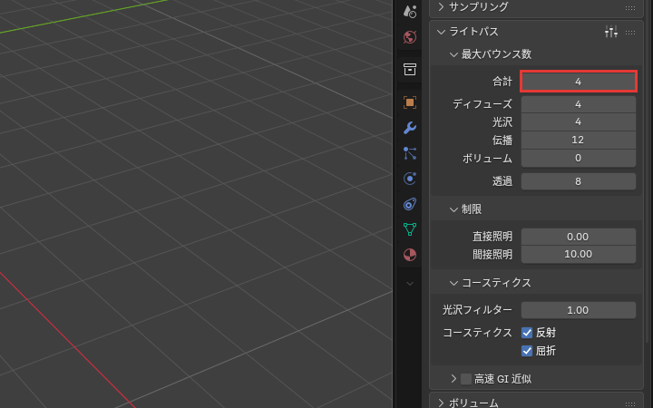The height and width of the screenshot is (408, 653).
Task: Collapse the 最大バウンス数 subpanel
Action: (x=453, y=54)
